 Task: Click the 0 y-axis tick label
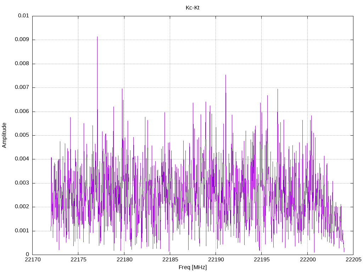tap(27, 254)
